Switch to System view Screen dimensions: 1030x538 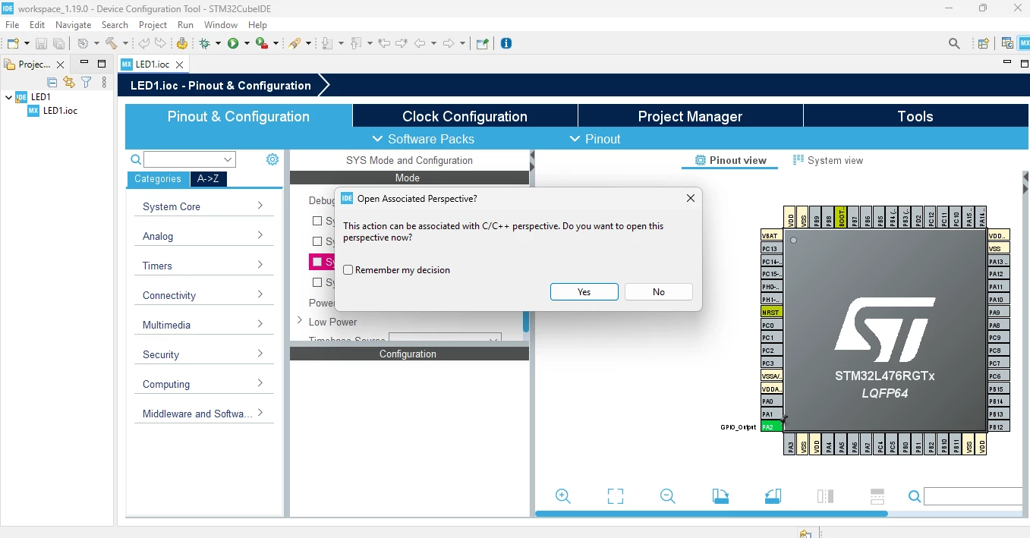coord(828,160)
